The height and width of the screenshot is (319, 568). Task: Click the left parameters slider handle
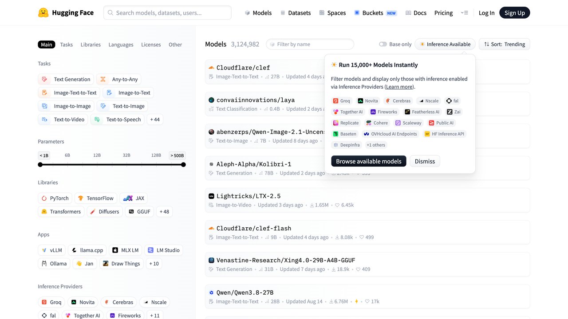pyautogui.click(x=40, y=165)
